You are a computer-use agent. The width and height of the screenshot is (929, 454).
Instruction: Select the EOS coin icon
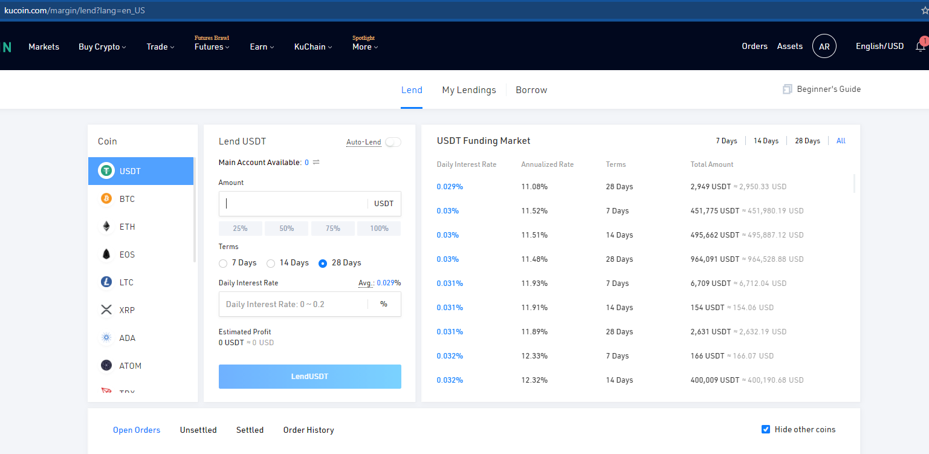[x=106, y=255]
